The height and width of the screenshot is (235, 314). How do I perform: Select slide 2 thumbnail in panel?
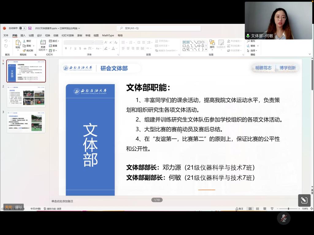26,96
